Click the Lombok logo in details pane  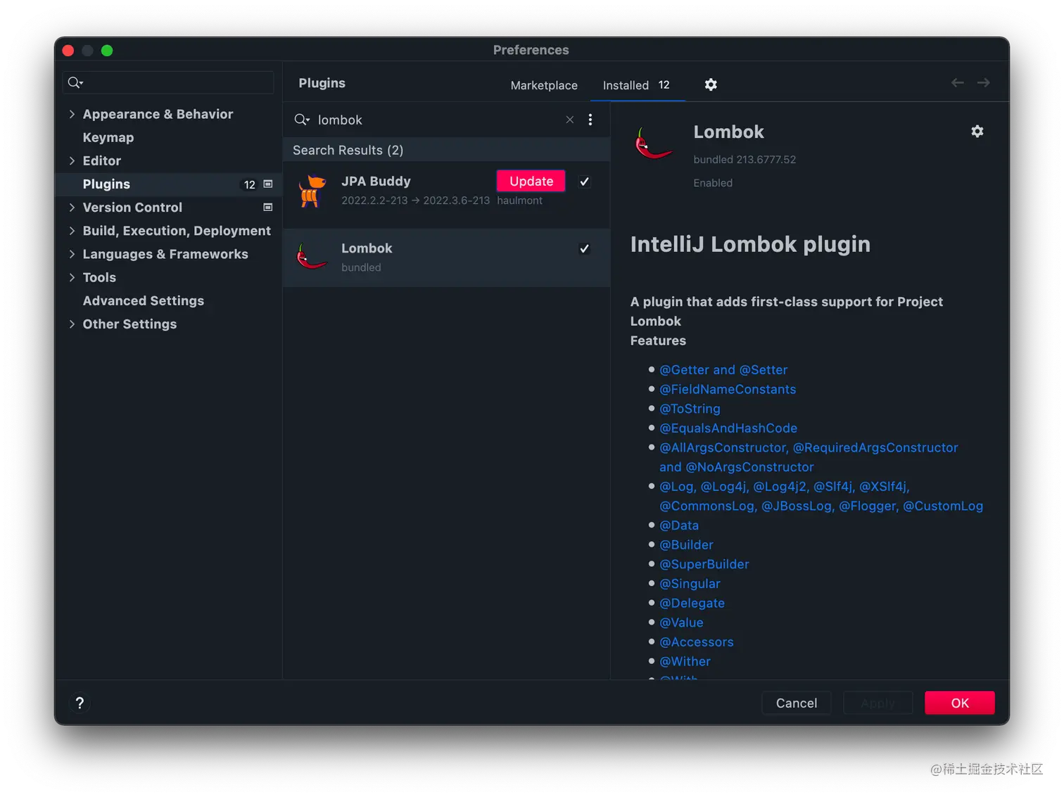654,143
